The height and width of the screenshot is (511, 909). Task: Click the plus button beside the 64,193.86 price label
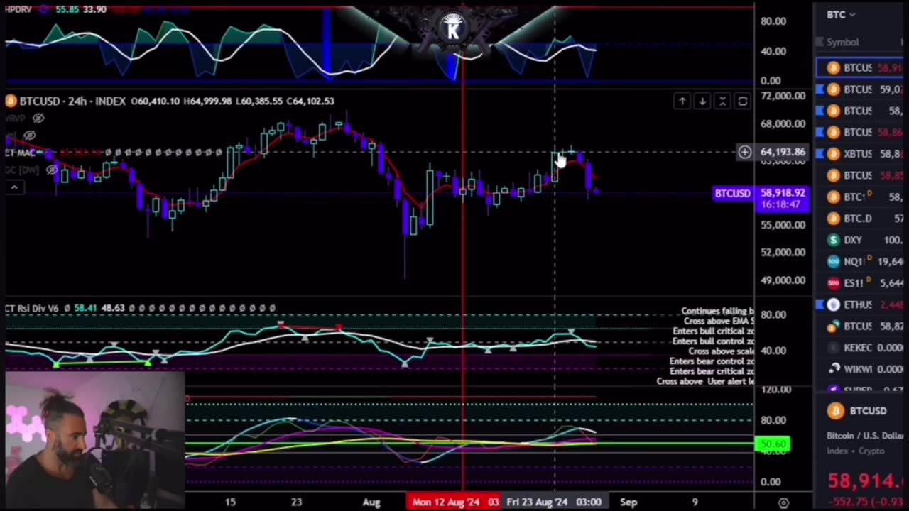[x=744, y=152]
